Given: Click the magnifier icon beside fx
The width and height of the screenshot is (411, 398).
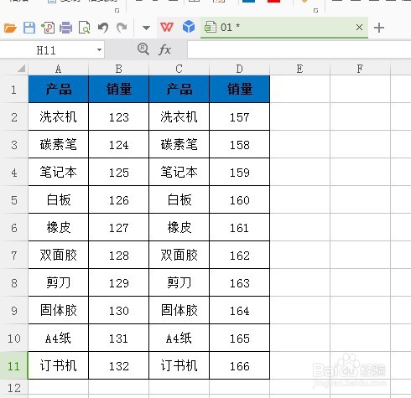Looking at the screenshot, I should click(x=143, y=49).
